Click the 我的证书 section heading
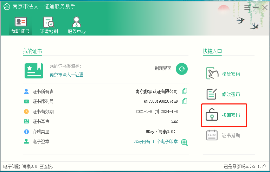Viewport: 270px width, 172px height. point(32,51)
